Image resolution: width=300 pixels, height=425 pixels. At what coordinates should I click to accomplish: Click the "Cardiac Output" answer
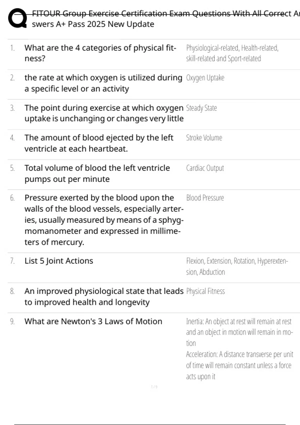coord(205,168)
